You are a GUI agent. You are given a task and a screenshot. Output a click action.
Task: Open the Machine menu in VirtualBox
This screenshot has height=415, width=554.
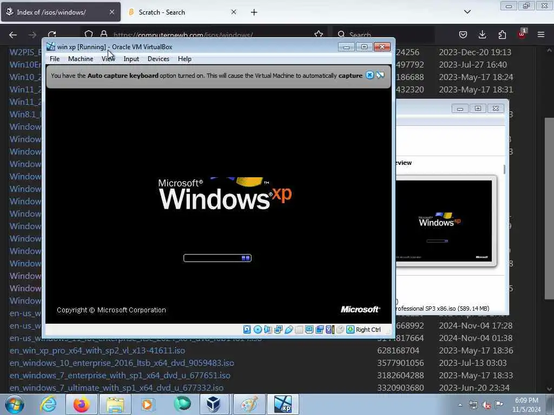(81, 59)
